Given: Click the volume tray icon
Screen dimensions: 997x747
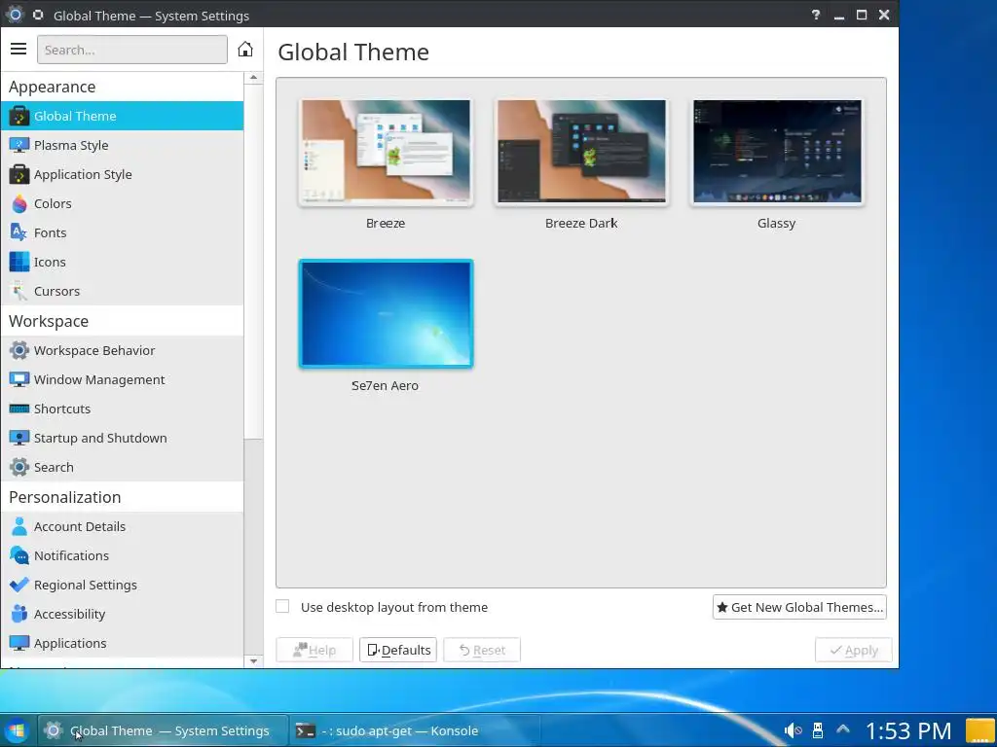Looking at the screenshot, I should (793, 730).
